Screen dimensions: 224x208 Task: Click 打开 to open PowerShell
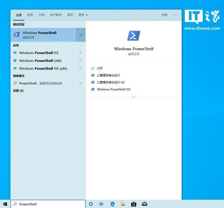pos(100,68)
